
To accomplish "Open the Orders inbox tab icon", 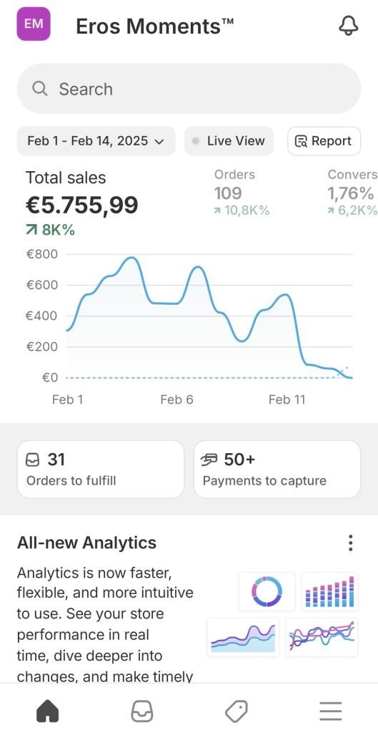I will click(x=141, y=712).
